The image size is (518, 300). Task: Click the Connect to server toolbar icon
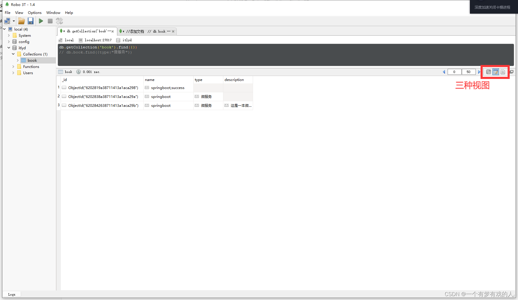7,21
